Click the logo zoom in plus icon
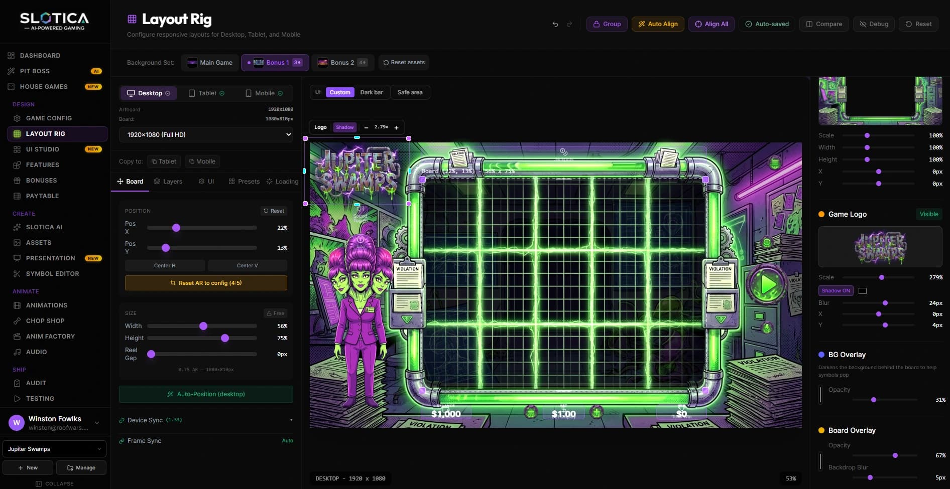 coord(397,127)
